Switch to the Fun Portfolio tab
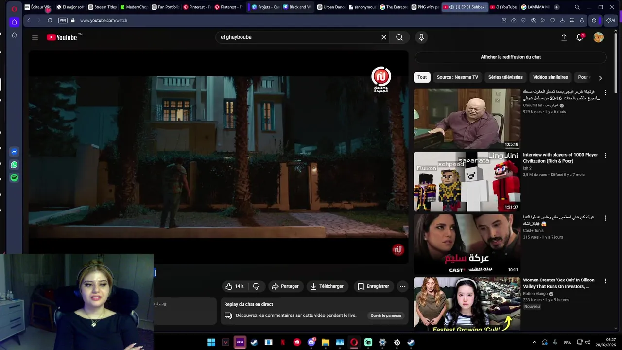This screenshot has height=350, width=622. (165, 7)
